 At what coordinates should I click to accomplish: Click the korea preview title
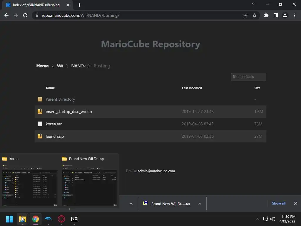click(14, 159)
